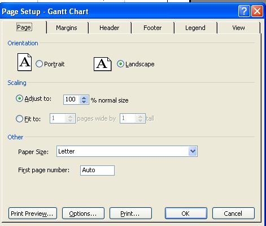The height and width of the screenshot is (226, 266).
Task: Choose the Adjust to scaling option
Action: pyautogui.click(x=19, y=99)
